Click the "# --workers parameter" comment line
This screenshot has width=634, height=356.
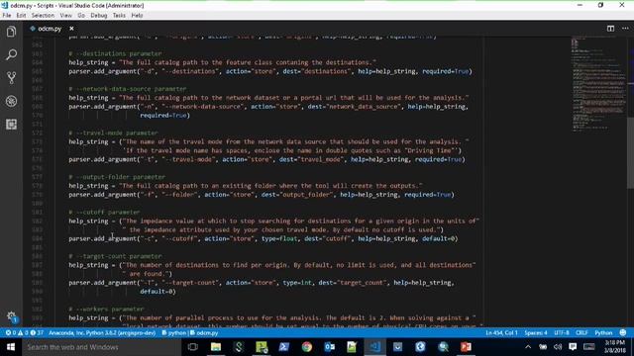(x=106, y=309)
